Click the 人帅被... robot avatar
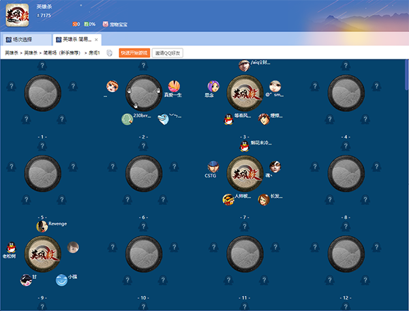The width and height of the screenshot is (409, 311). [228, 200]
